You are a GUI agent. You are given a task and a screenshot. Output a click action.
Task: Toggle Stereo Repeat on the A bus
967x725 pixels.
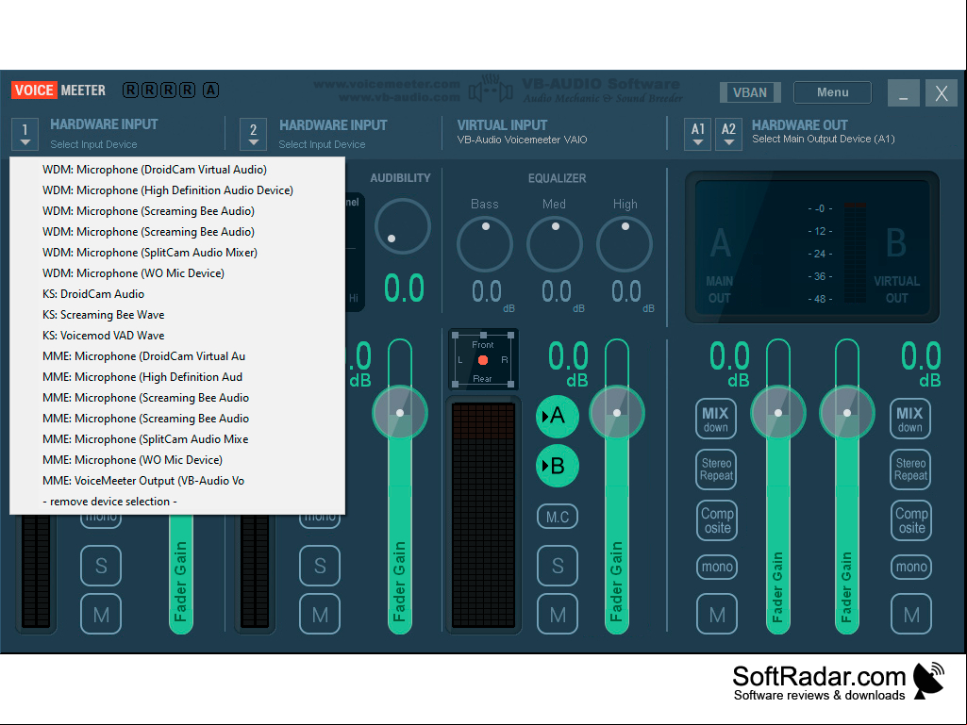[x=717, y=470]
